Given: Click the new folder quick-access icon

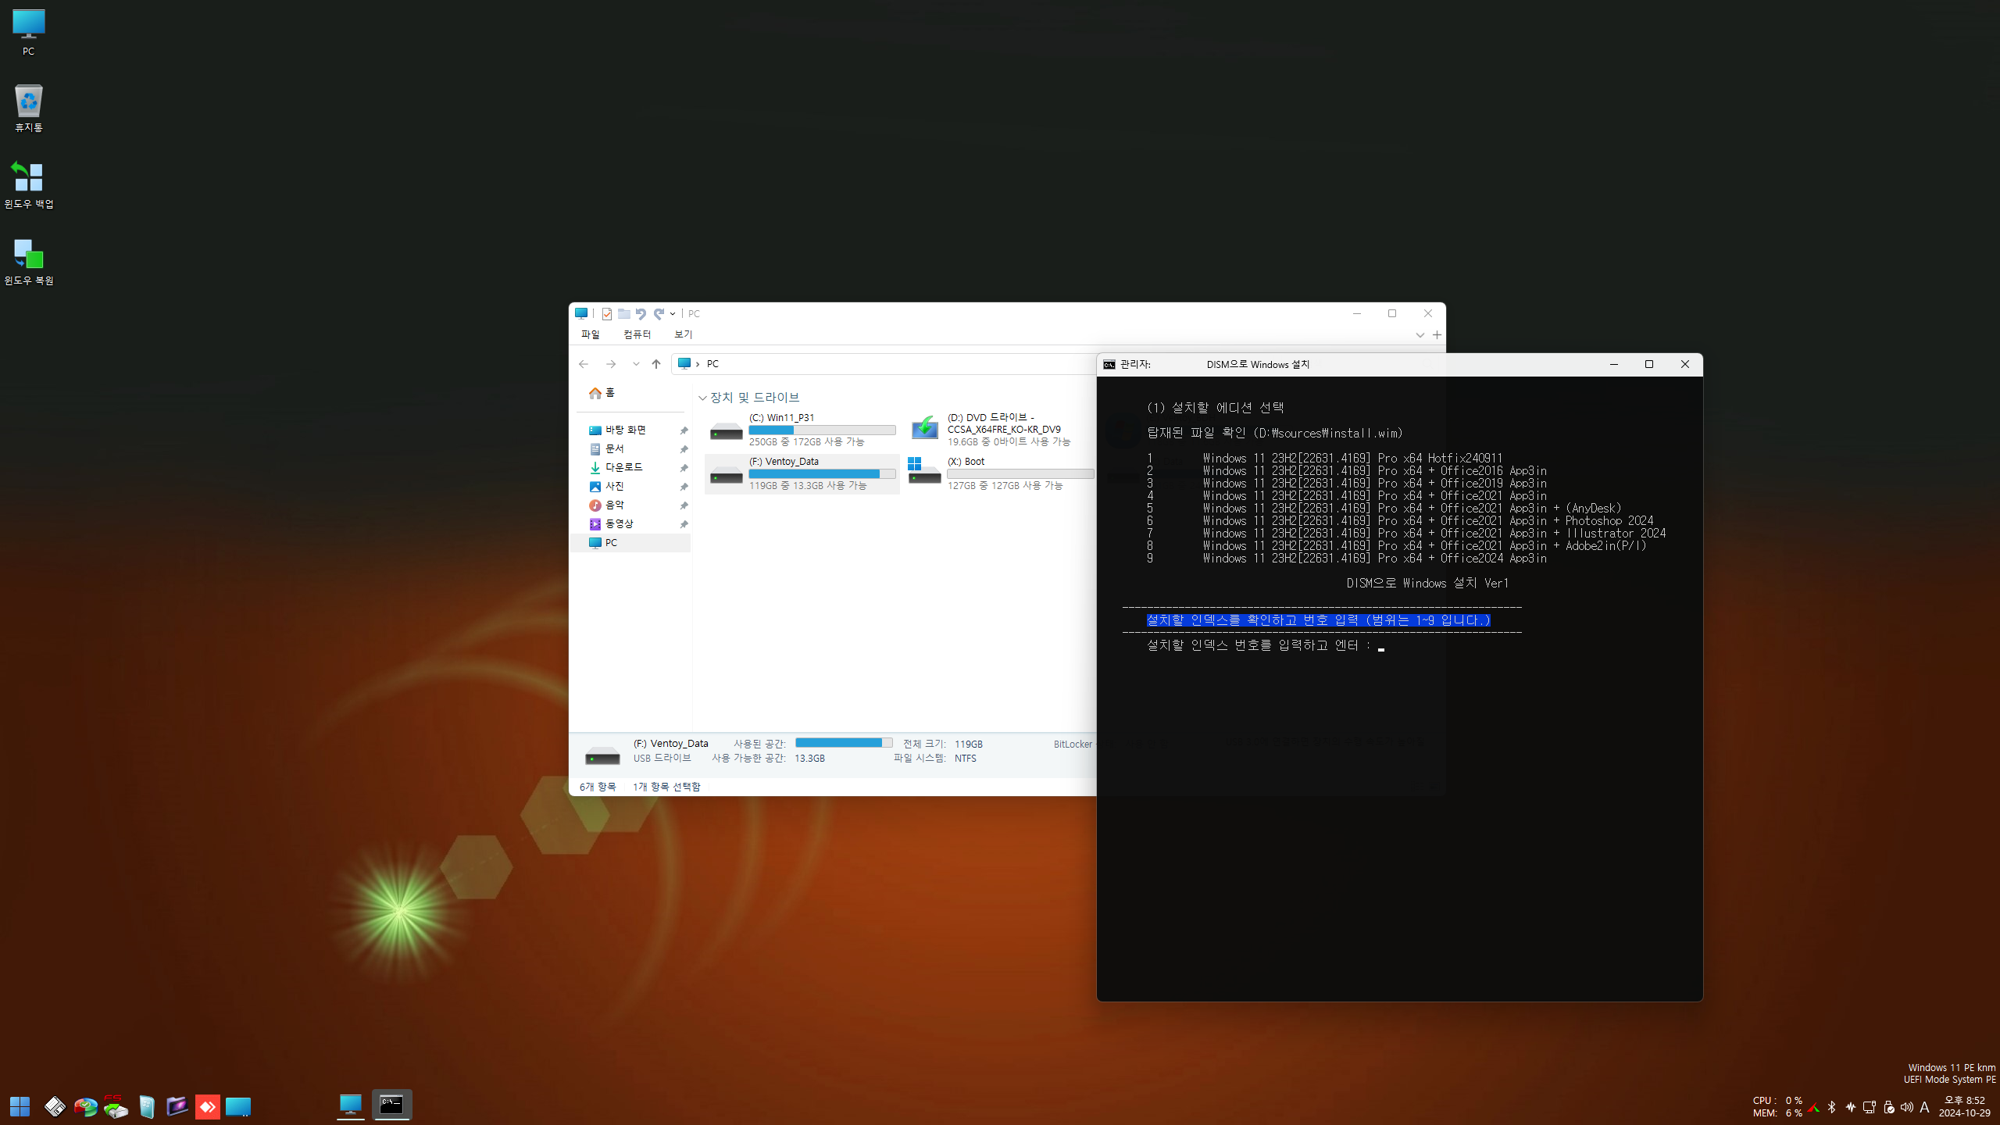Looking at the screenshot, I should pos(624,313).
